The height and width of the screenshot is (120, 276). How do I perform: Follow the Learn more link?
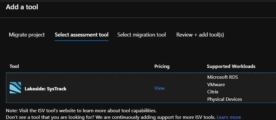pos(229,117)
